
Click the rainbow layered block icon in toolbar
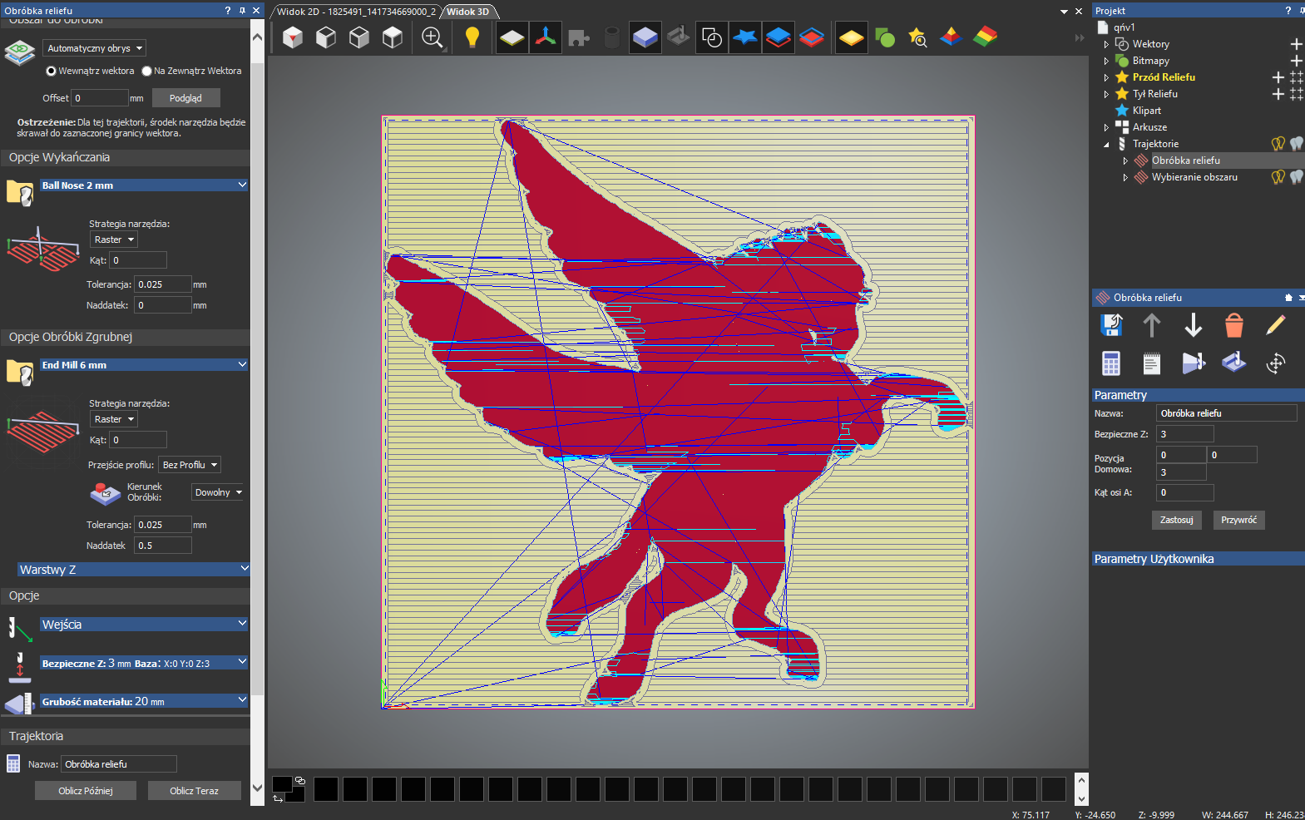click(x=985, y=37)
